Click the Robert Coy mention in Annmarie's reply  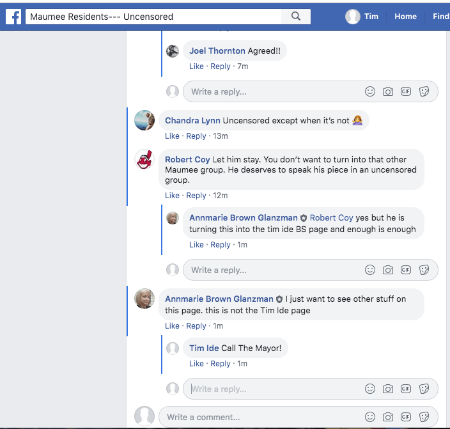coord(331,217)
